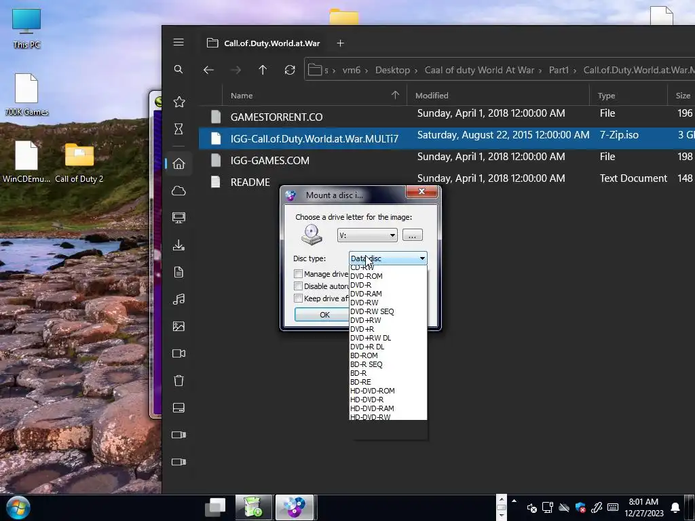This screenshot has height=521, width=695.
Task: Click the This PC desktop icon
Action: pos(26,28)
